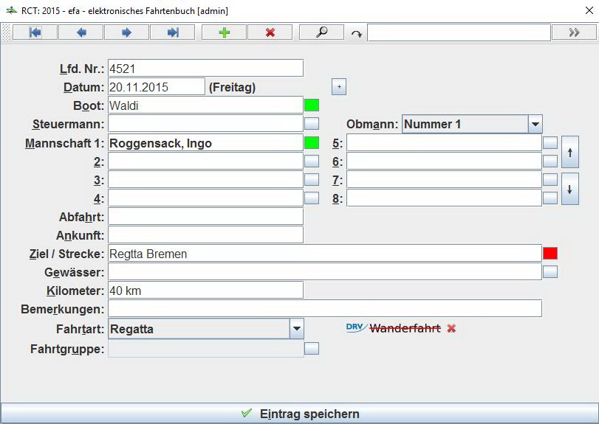
Task: Jump to the last logbook entry
Action: [x=172, y=32]
